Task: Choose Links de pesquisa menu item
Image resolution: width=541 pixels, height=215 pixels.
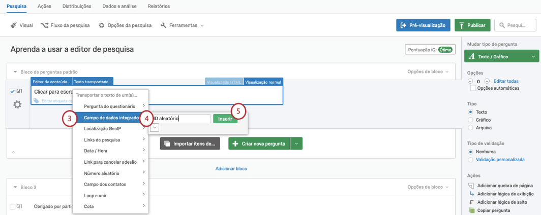Action: (111, 139)
